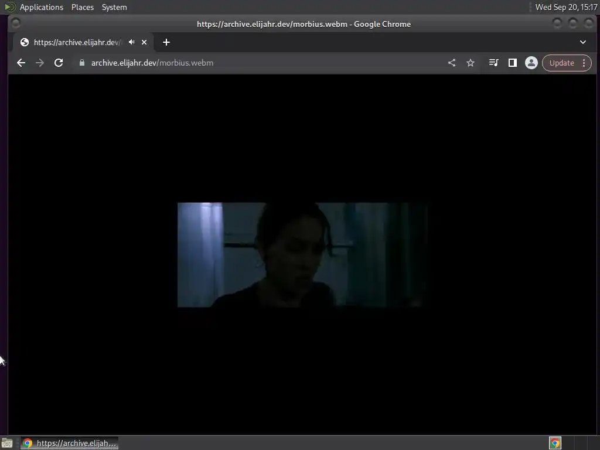Share this page using the share icon

452,63
